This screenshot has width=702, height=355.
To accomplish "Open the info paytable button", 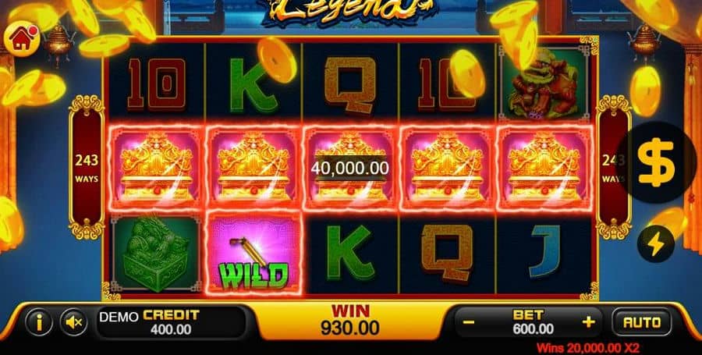I will tap(39, 322).
